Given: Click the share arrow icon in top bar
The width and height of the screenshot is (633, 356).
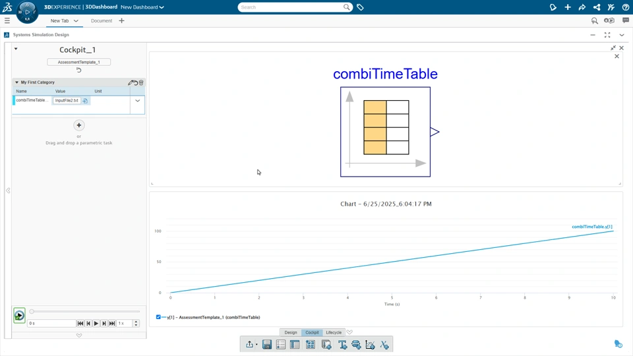Looking at the screenshot, I should tap(582, 7).
